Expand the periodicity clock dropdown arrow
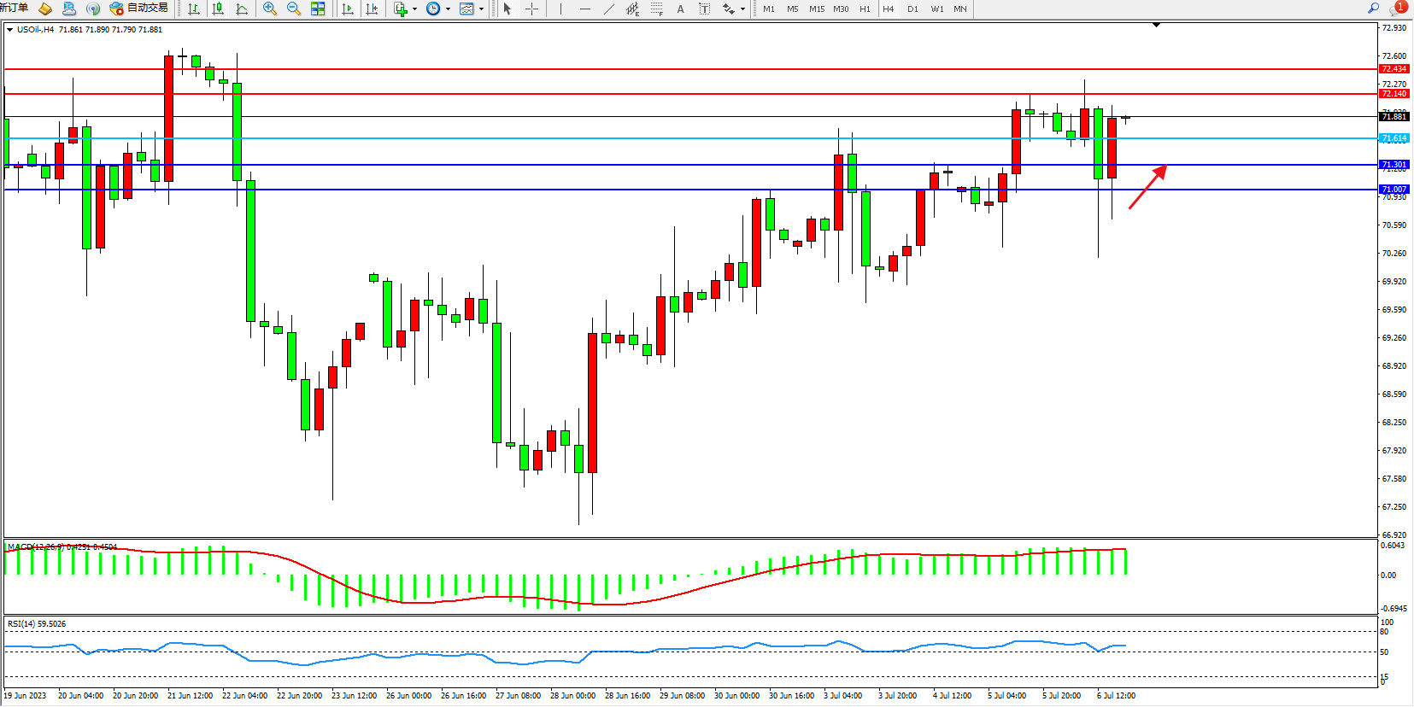Viewport: 1414px width, 707px height. pyautogui.click(x=448, y=9)
